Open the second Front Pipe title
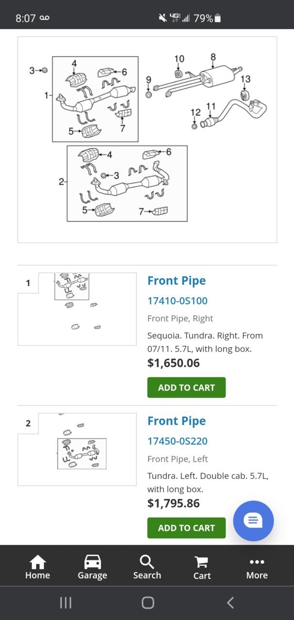 coord(177,421)
